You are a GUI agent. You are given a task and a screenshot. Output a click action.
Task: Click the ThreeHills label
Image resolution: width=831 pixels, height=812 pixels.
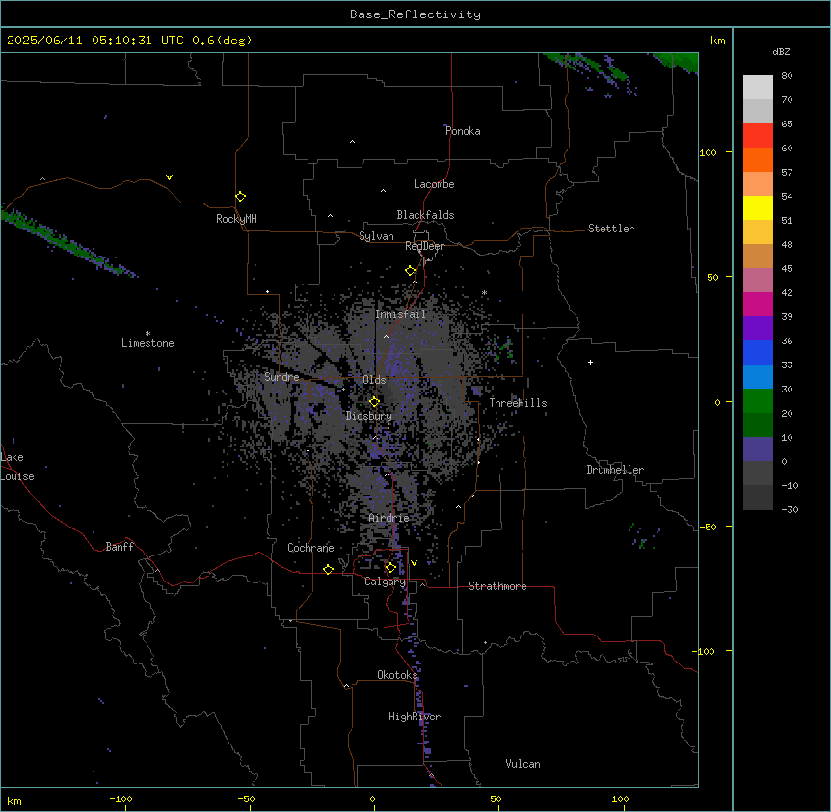click(518, 403)
